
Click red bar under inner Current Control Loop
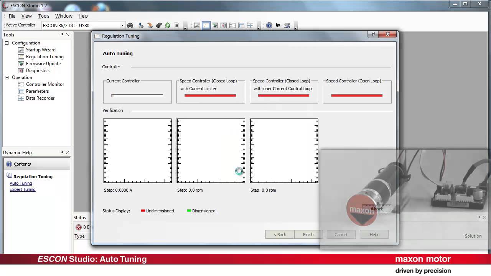pyautogui.click(x=283, y=95)
